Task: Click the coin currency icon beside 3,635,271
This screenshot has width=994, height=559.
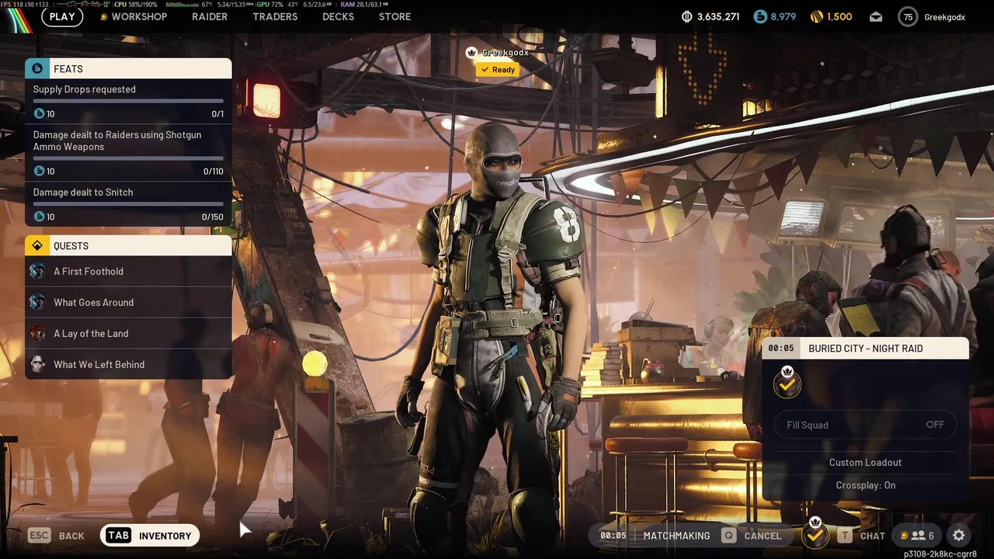Action: [686, 16]
